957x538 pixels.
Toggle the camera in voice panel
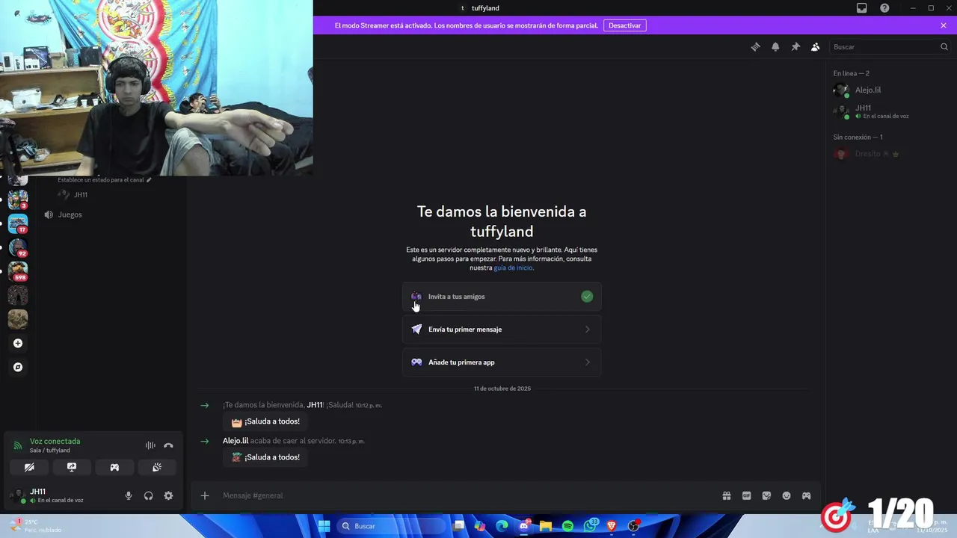click(29, 467)
